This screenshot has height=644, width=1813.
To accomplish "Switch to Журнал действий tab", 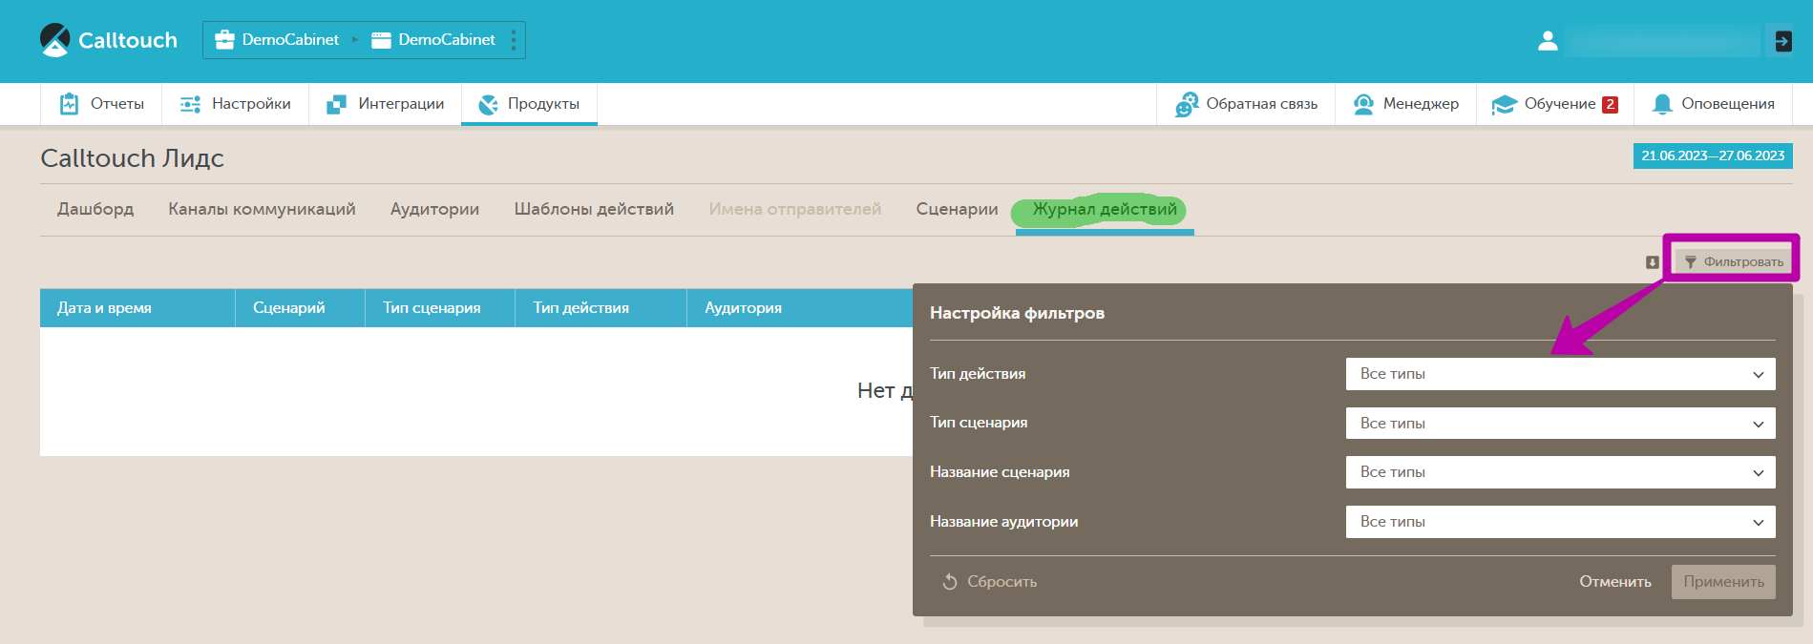I will [1105, 209].
